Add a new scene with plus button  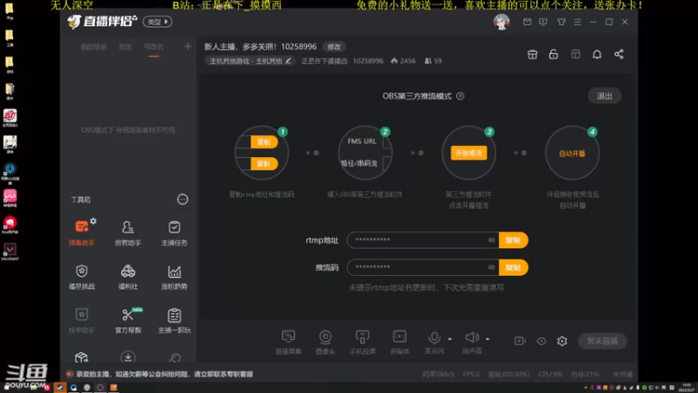pos(188,46)
